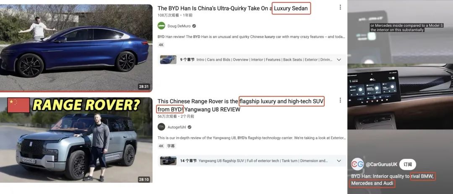Expand the 9 chapters list chevron
This screenshot has height=194, width=453.
(339, 60)
